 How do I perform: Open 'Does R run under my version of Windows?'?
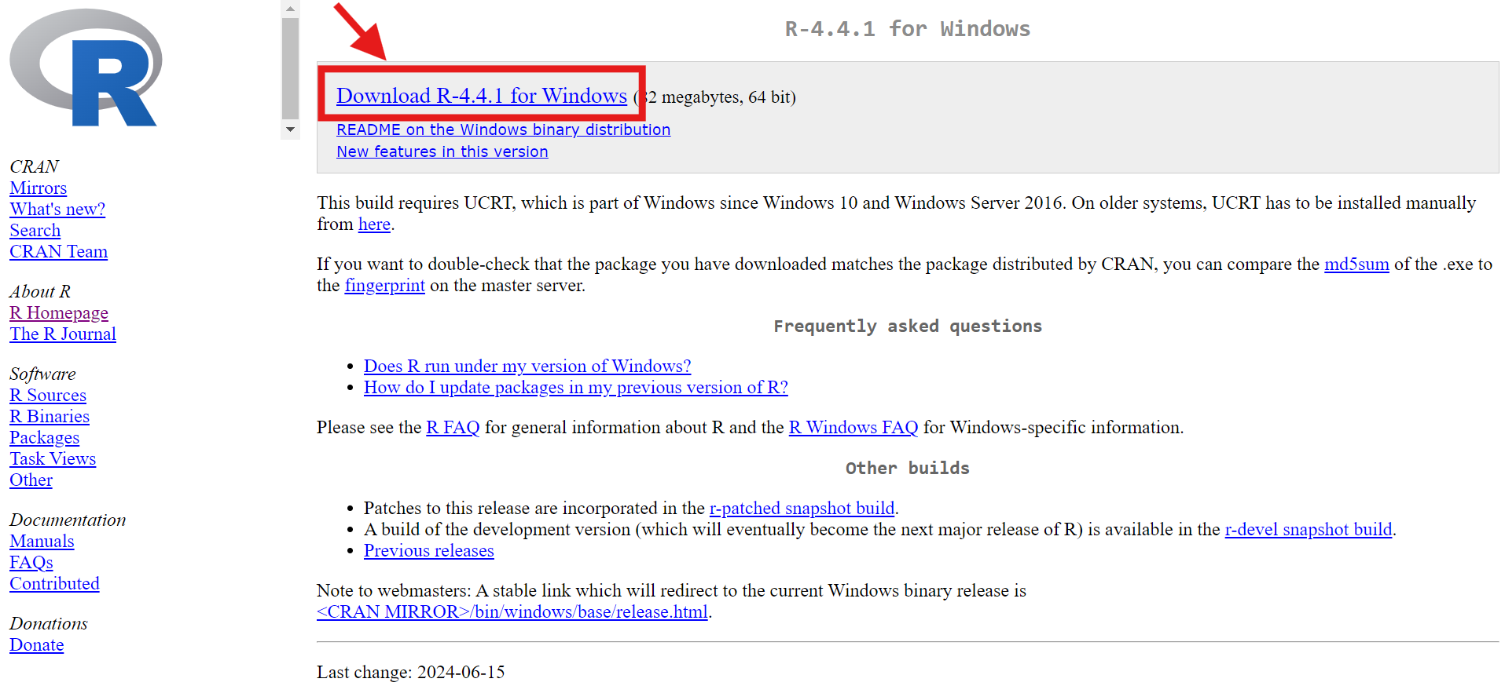(x=527, y=367)
